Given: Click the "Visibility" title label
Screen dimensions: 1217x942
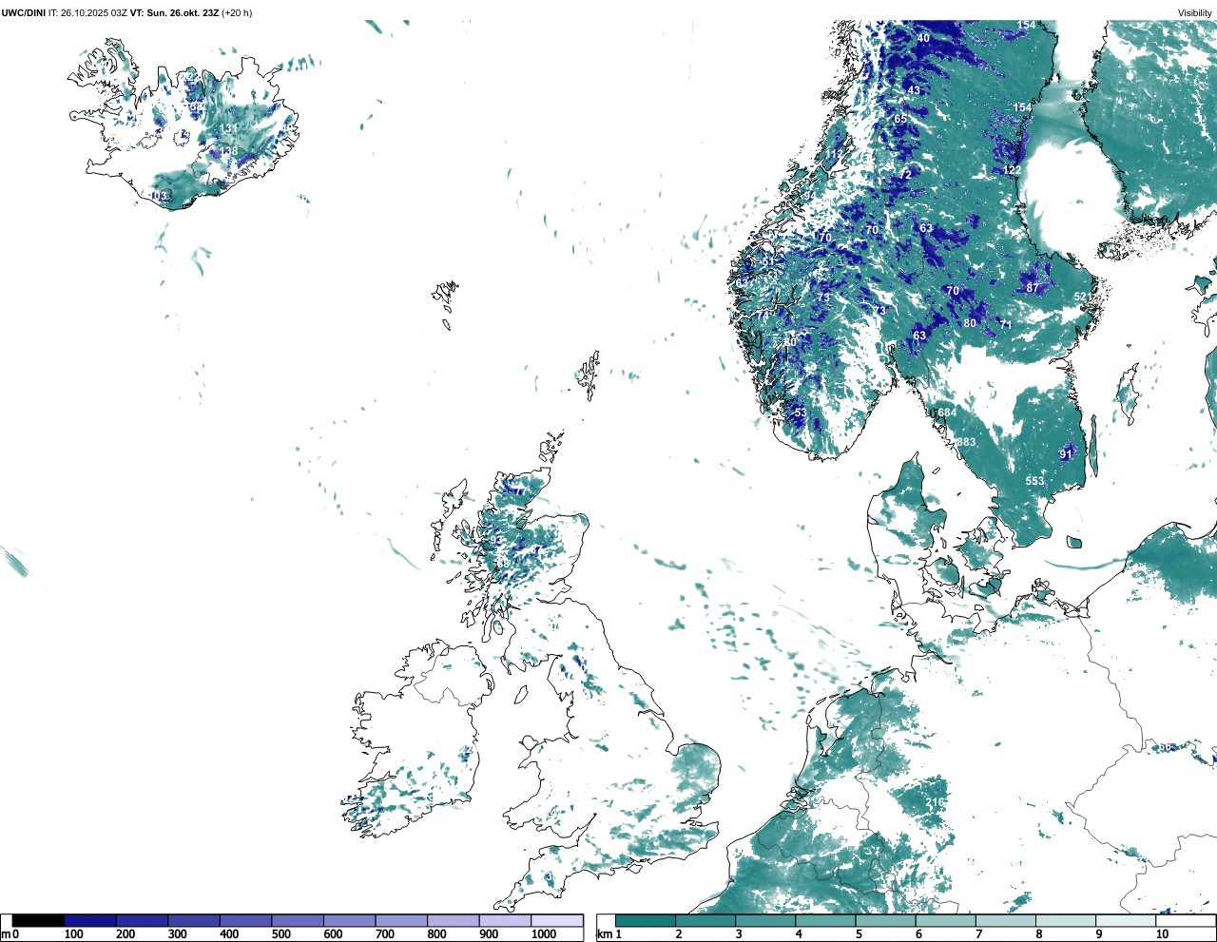Looking at the screenshot, I should point(1194,12).
